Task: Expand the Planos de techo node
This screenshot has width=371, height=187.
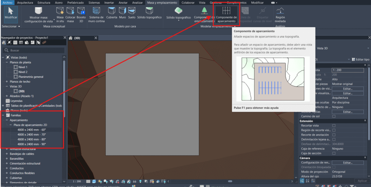Action: 7,82
